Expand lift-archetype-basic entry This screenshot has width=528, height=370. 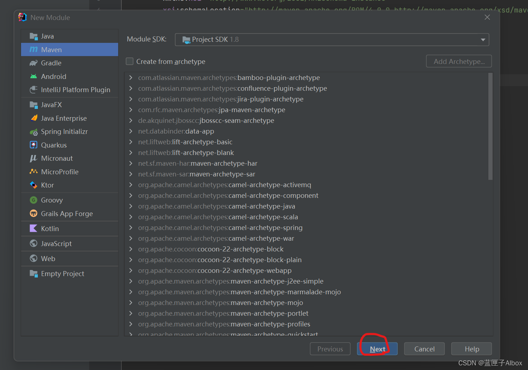point(131,142)
